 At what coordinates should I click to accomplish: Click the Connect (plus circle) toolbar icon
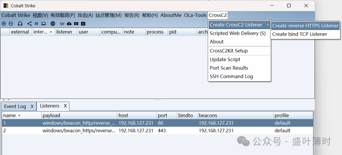coord(4,23)
